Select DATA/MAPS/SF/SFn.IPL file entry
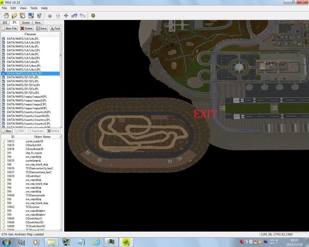The height and width of the screenshot is (247, 309). (31, 77)
